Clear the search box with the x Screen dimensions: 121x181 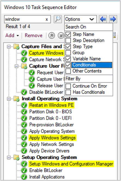[x=47, y=19]
